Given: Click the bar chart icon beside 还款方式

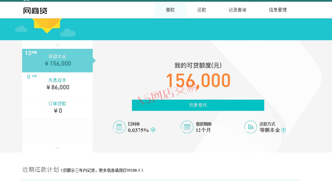Looking at the screenshot, I should coord(251,127).
